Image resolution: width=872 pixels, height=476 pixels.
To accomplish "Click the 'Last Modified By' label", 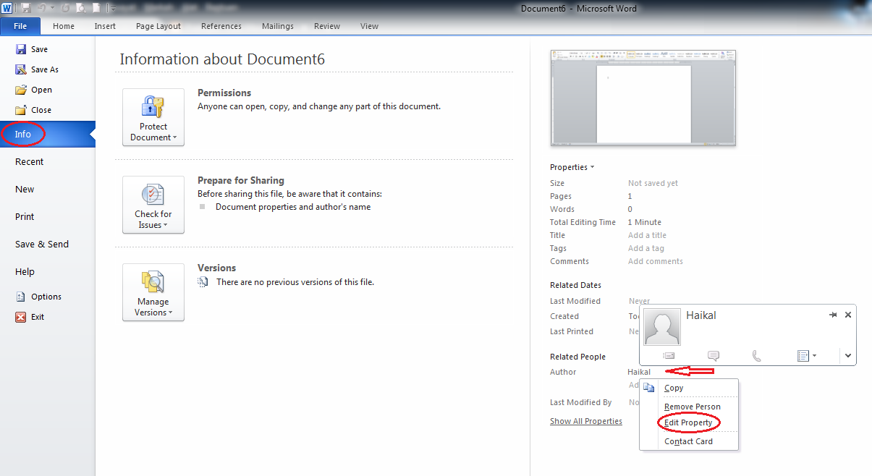I will click(x=580, y=402).
